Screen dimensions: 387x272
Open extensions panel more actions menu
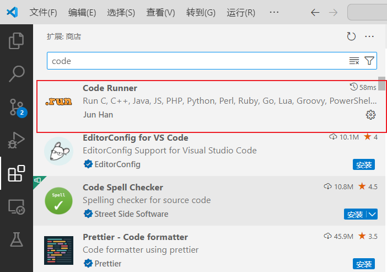[x=369, y=36]
